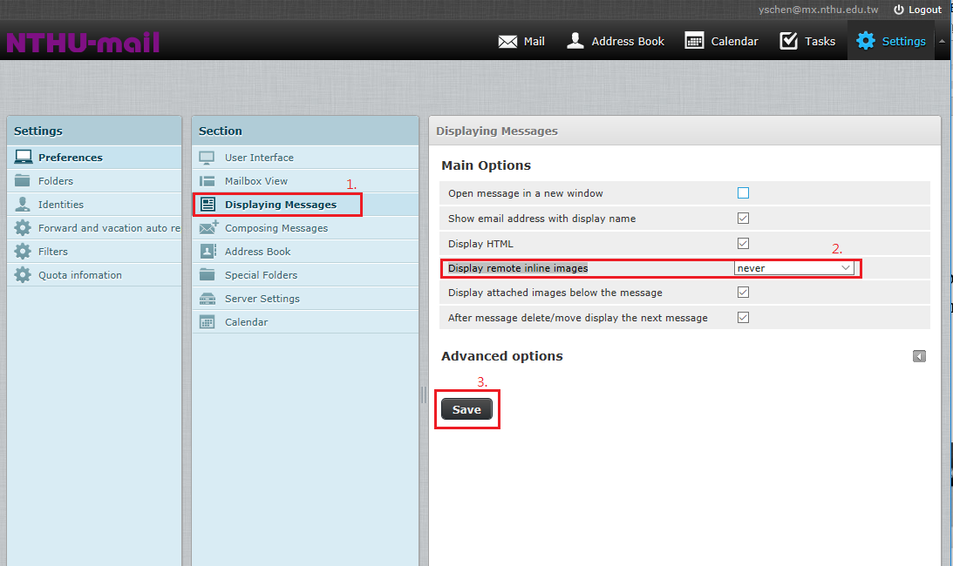The height and width of the screenshot is (566, 953).
Task: Enable Open message in a new window
Action: [743, 193]
